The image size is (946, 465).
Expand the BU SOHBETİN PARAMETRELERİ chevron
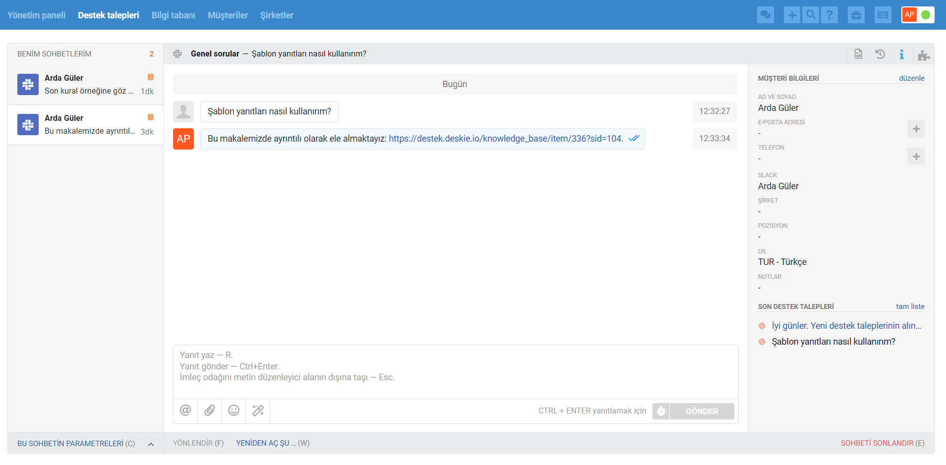coord(151,444)
